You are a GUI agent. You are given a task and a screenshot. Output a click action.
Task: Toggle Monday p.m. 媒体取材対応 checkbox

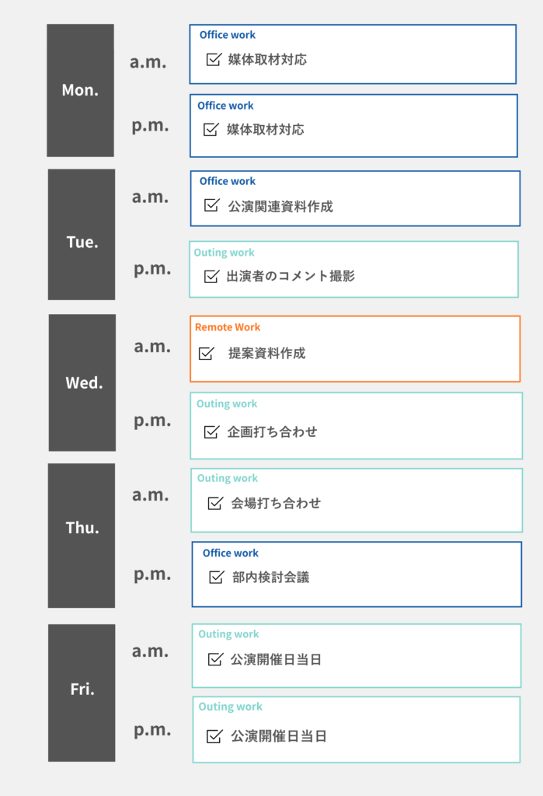pos(211,129)
